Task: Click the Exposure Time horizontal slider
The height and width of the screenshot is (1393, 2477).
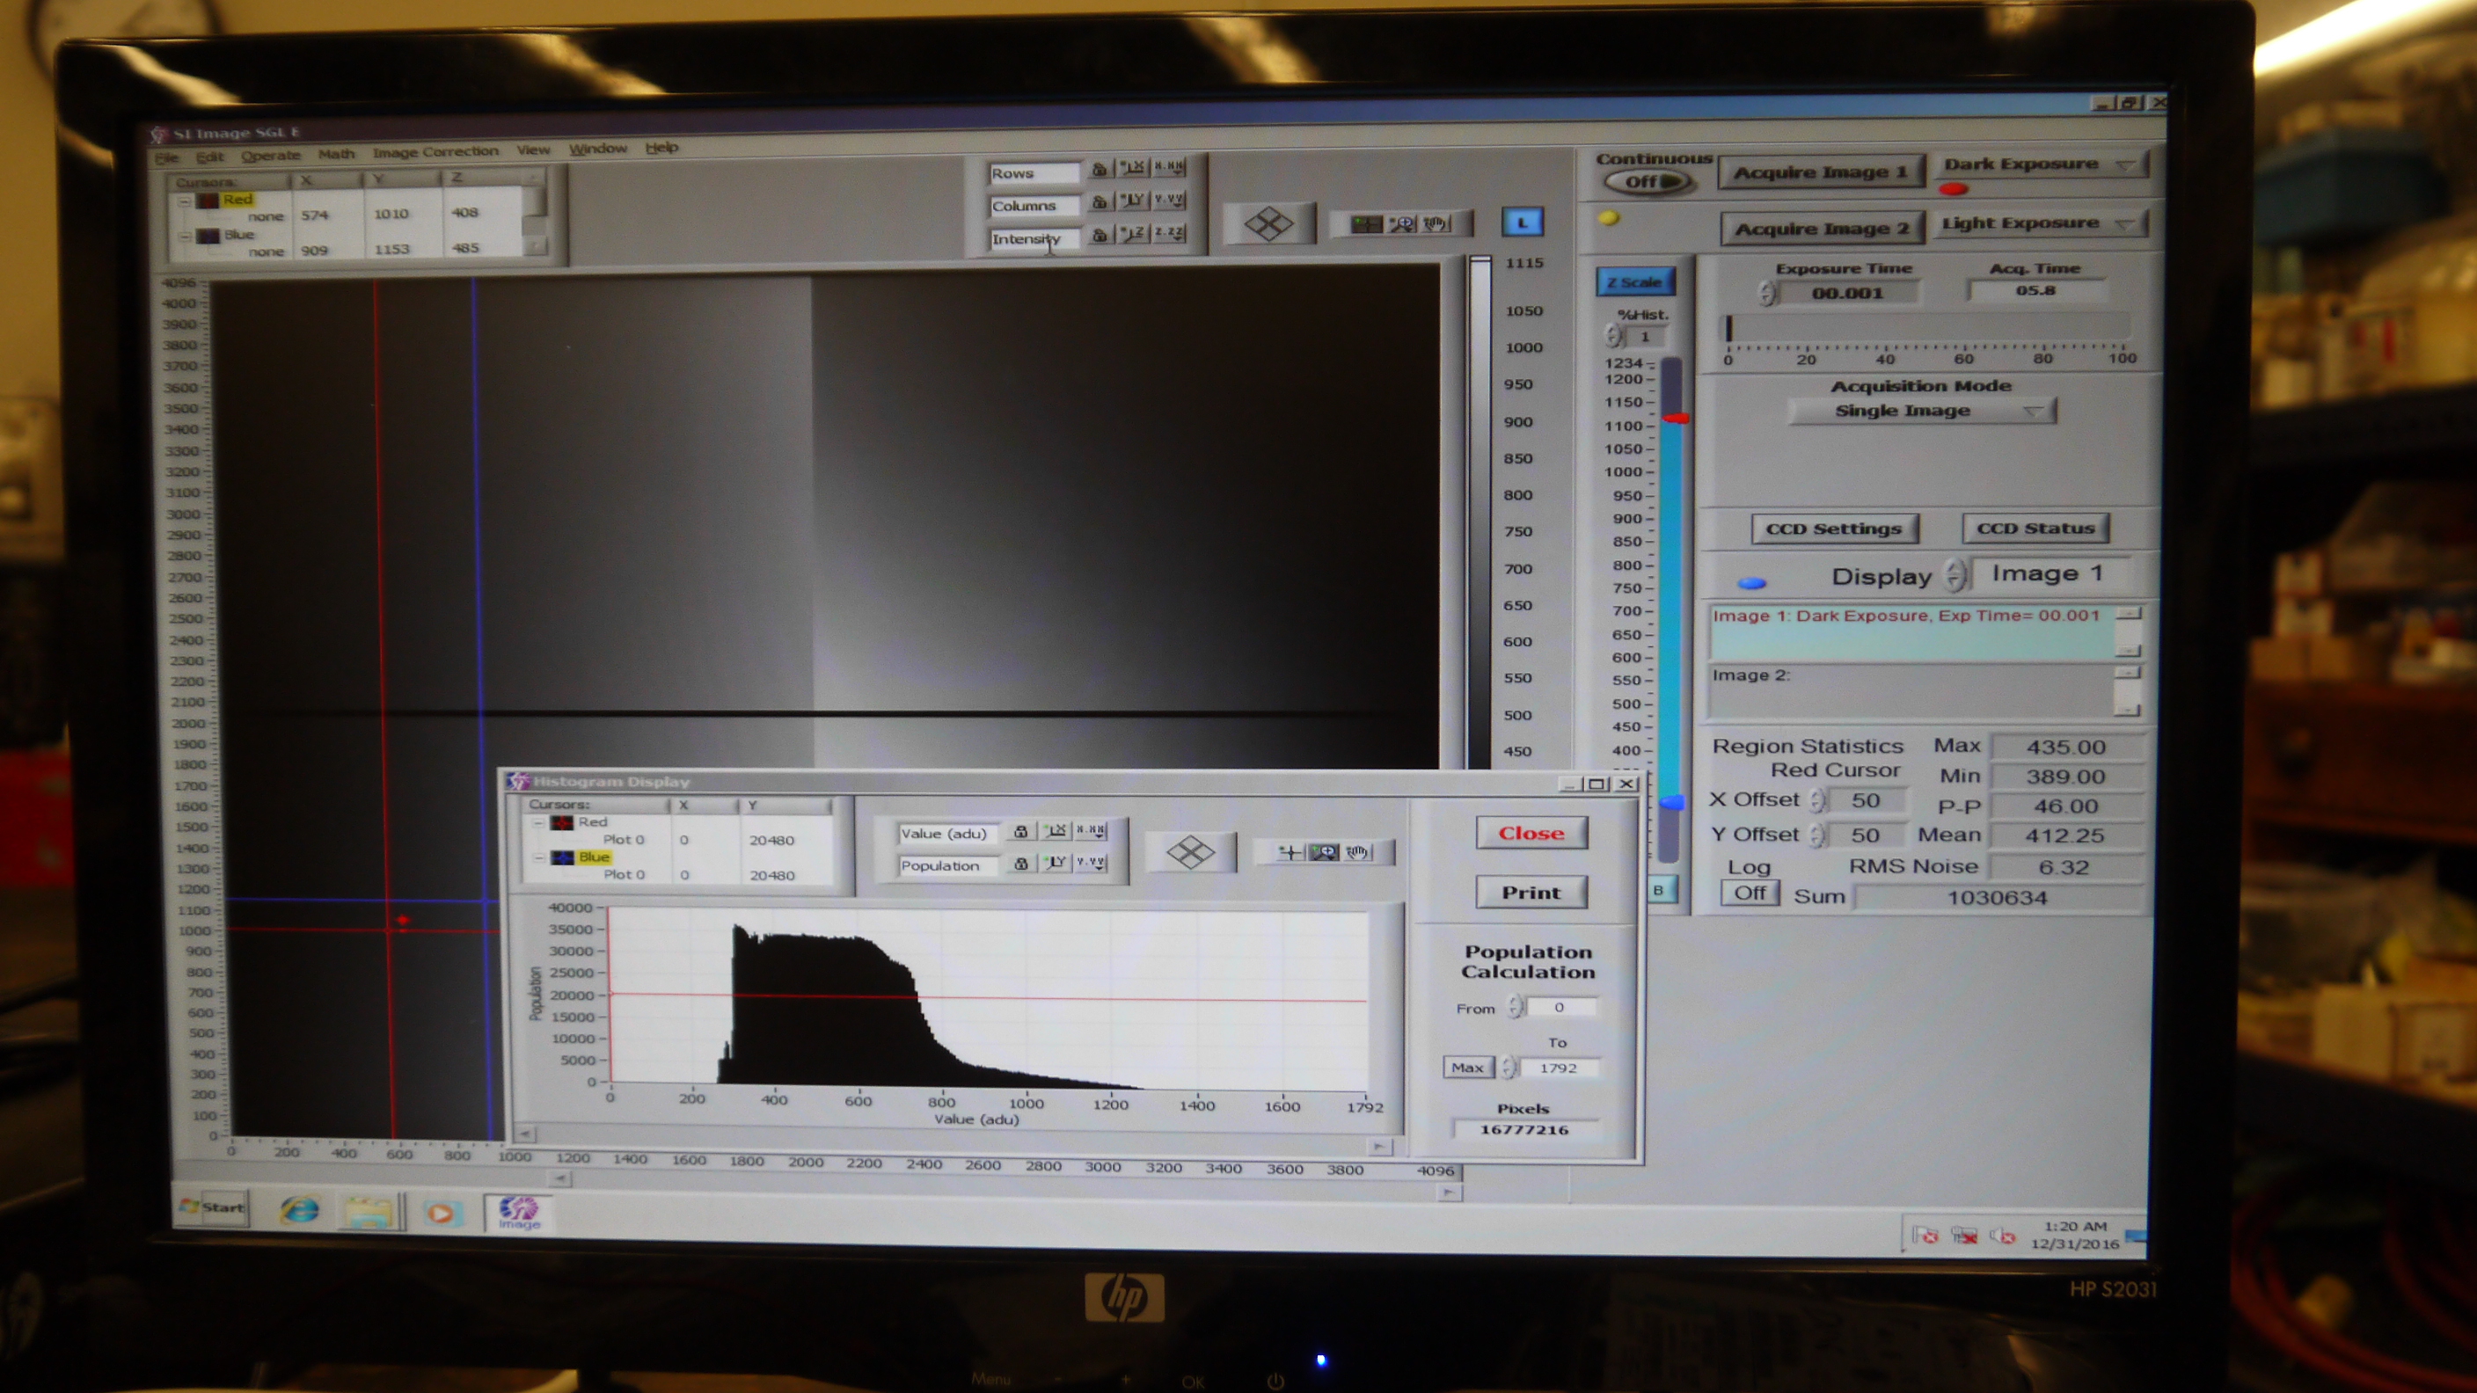Action: coord(1926,328)
